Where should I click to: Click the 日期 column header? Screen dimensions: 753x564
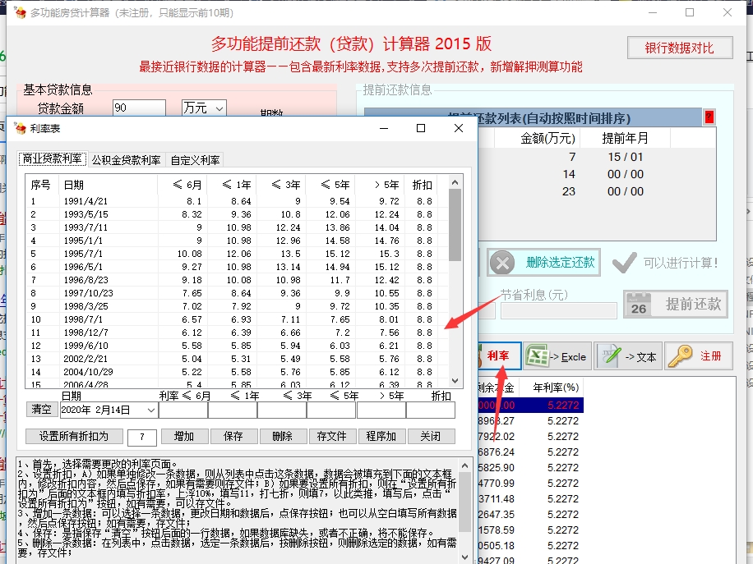click(x=108, y=185)
